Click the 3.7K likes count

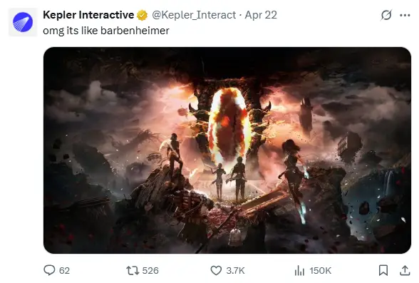[x=235, y=270]
